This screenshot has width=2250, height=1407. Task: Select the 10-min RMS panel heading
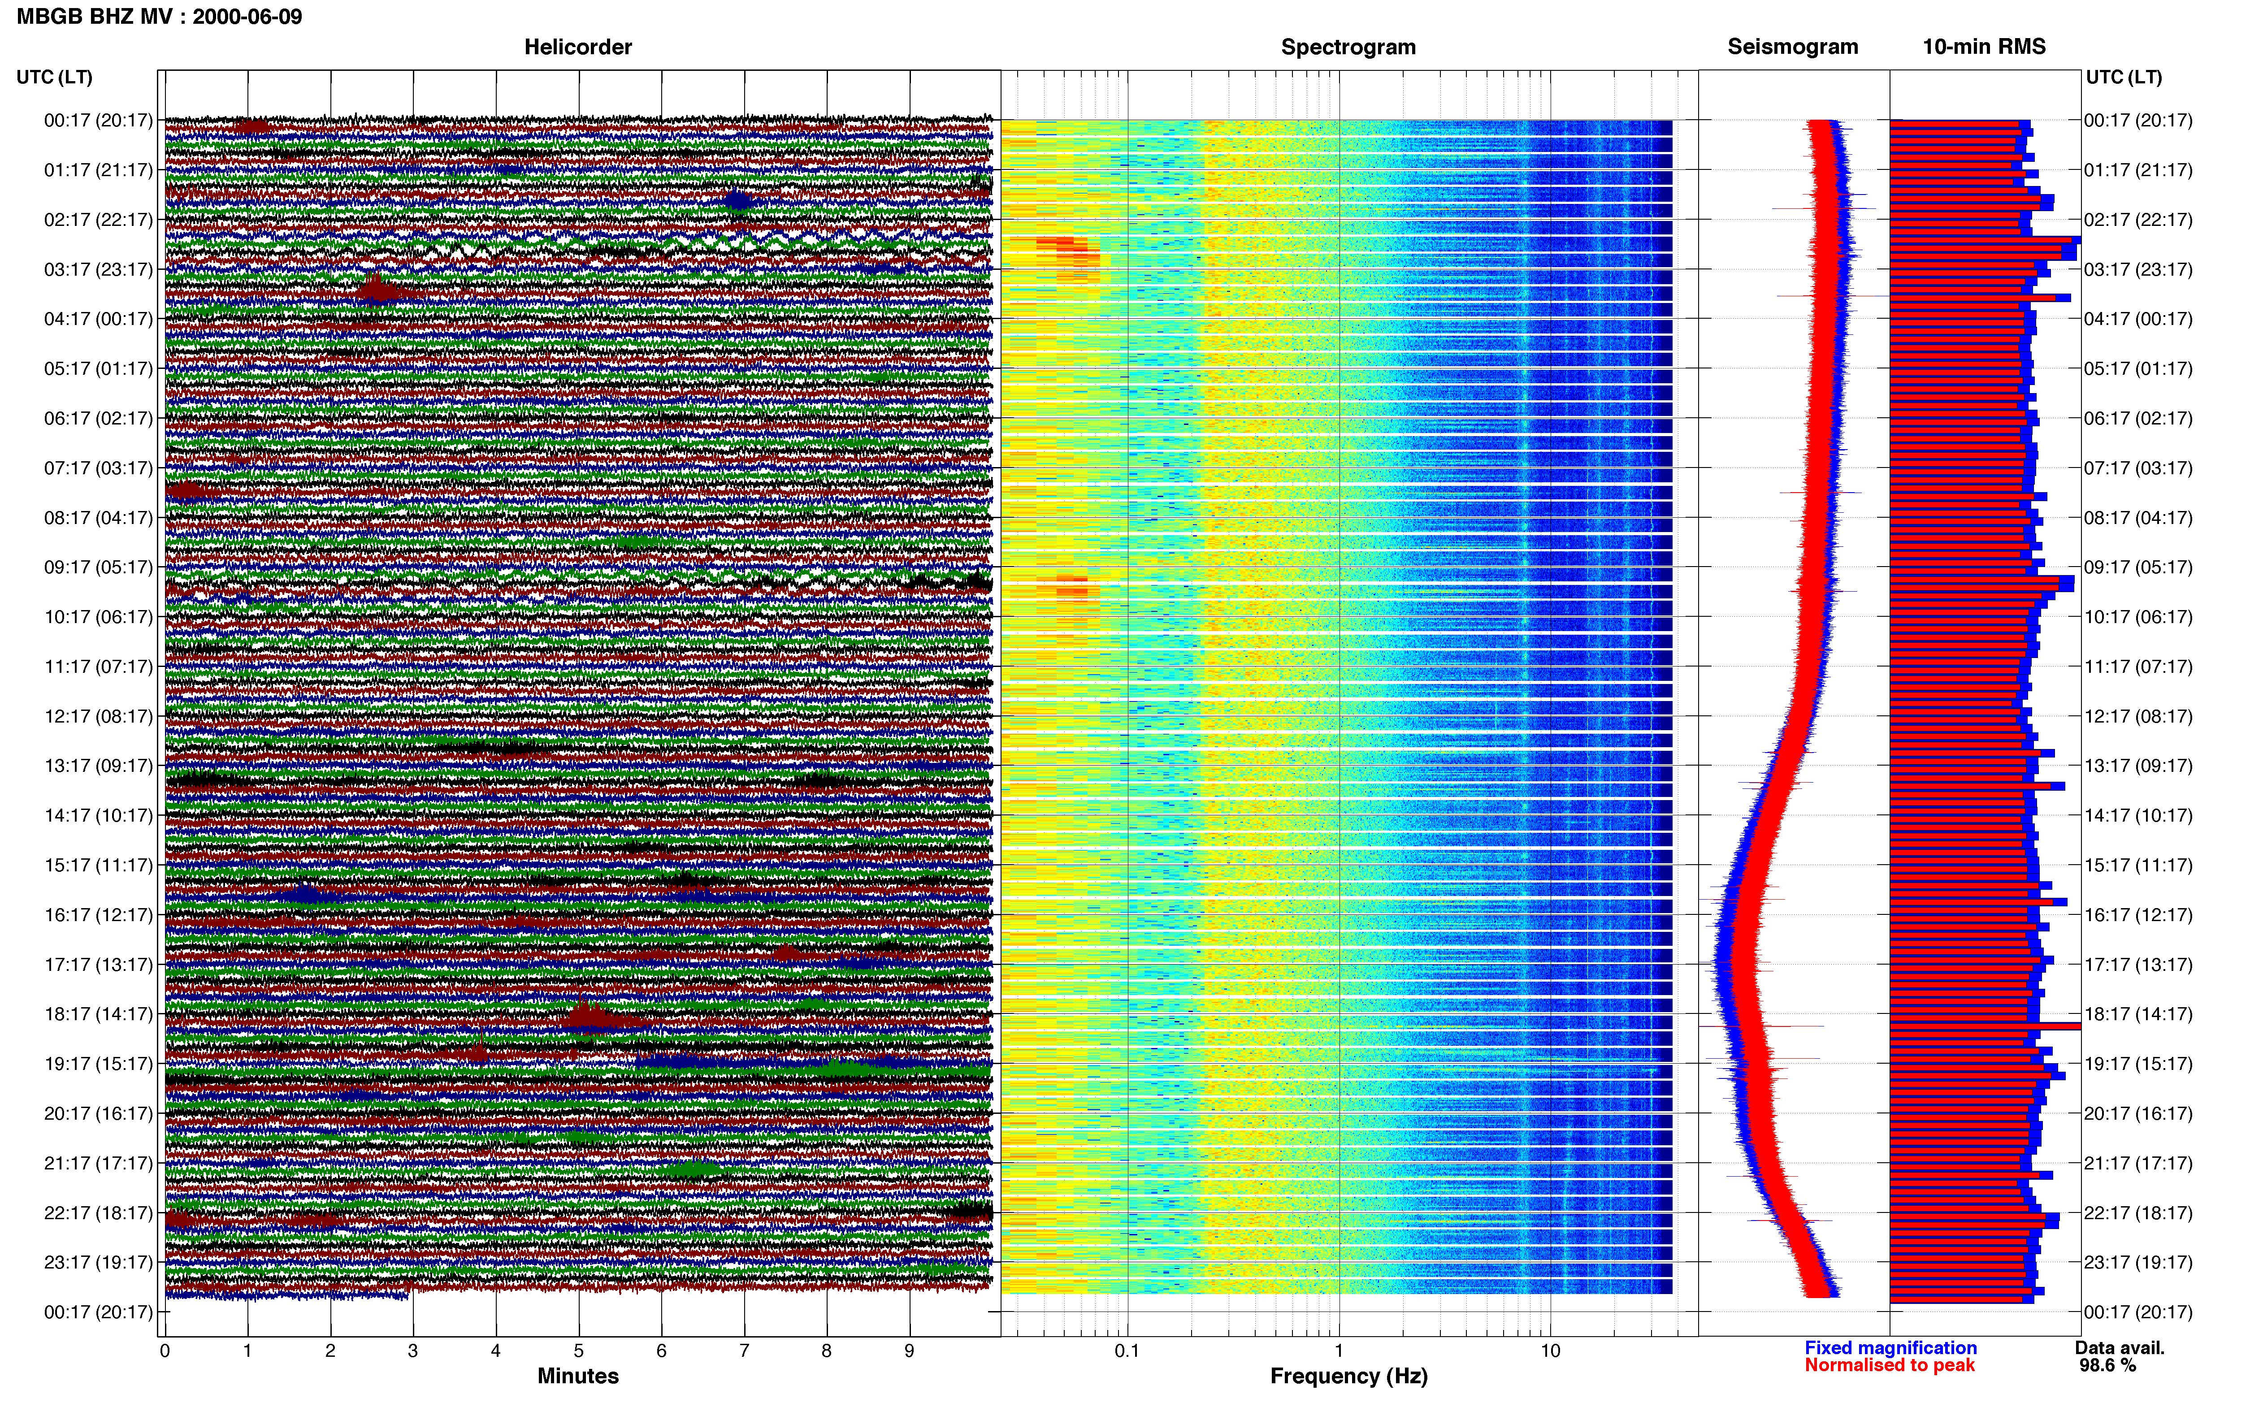[1984, 47]
